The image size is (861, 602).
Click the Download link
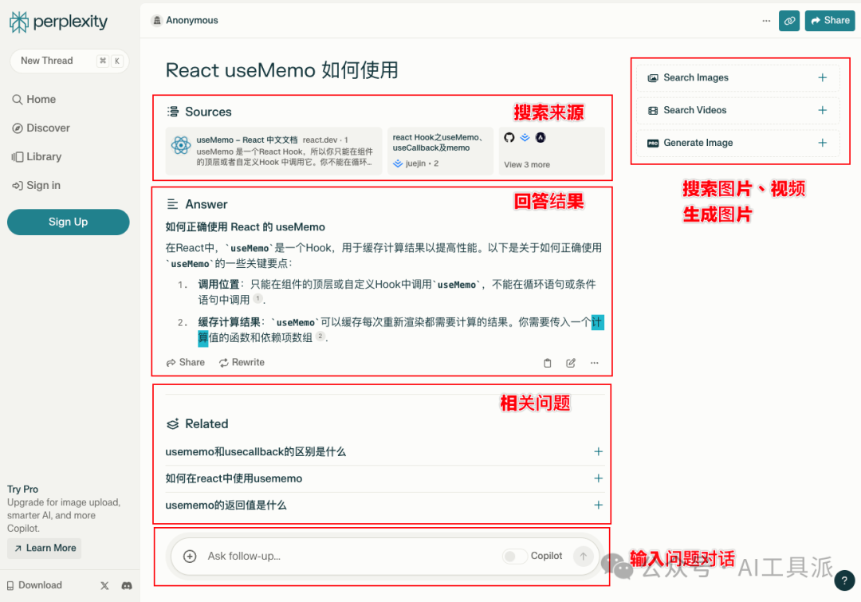tap(34, 585)
